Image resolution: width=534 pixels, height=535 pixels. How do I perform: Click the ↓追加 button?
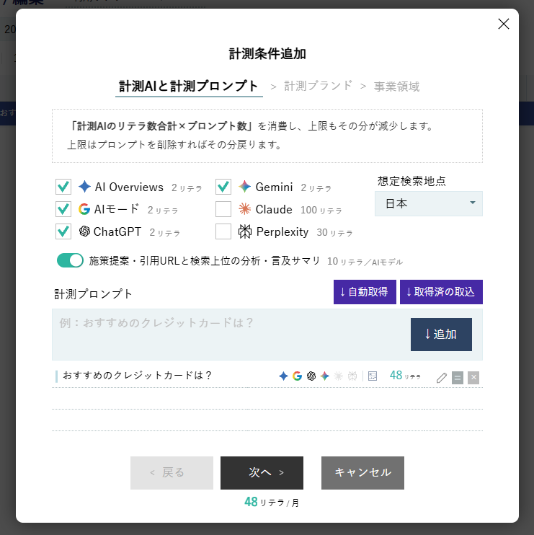(x=441, y=335)
